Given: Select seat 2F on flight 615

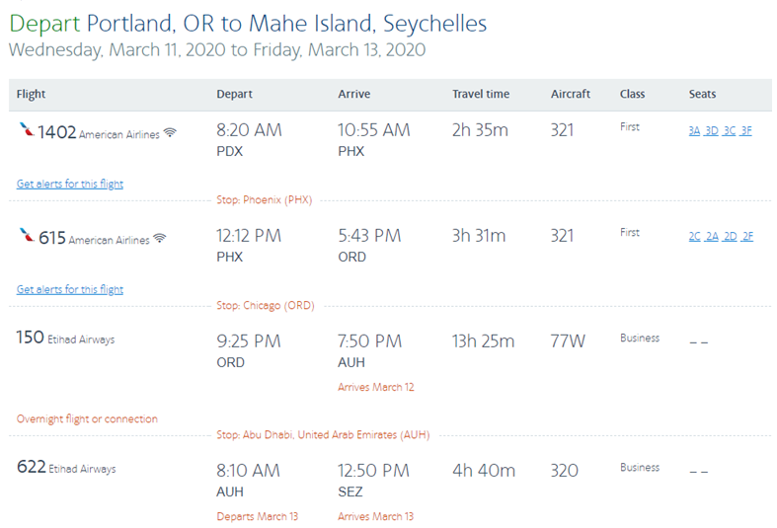Looking at the screenshot, I should (x=747, y=236).
